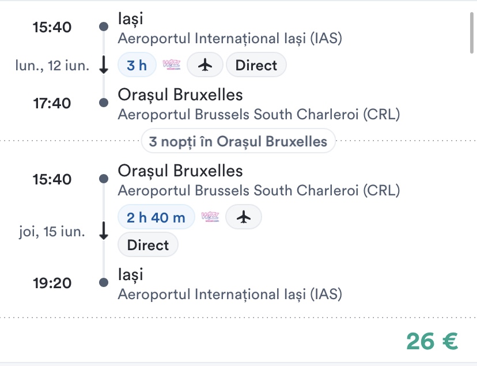Click the first Aeroportul Internațional Iași (IAS) text
The image size is (477, 366).
coord(230,39)
